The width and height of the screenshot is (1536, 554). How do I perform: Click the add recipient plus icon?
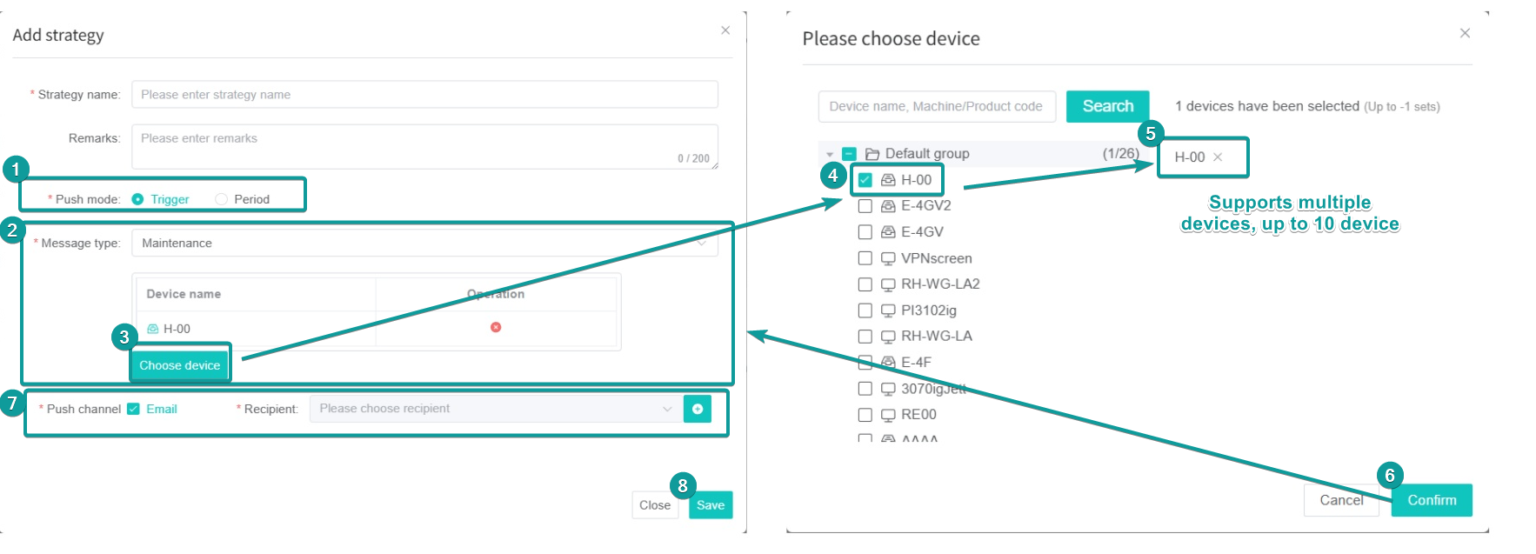pos(698,409)
